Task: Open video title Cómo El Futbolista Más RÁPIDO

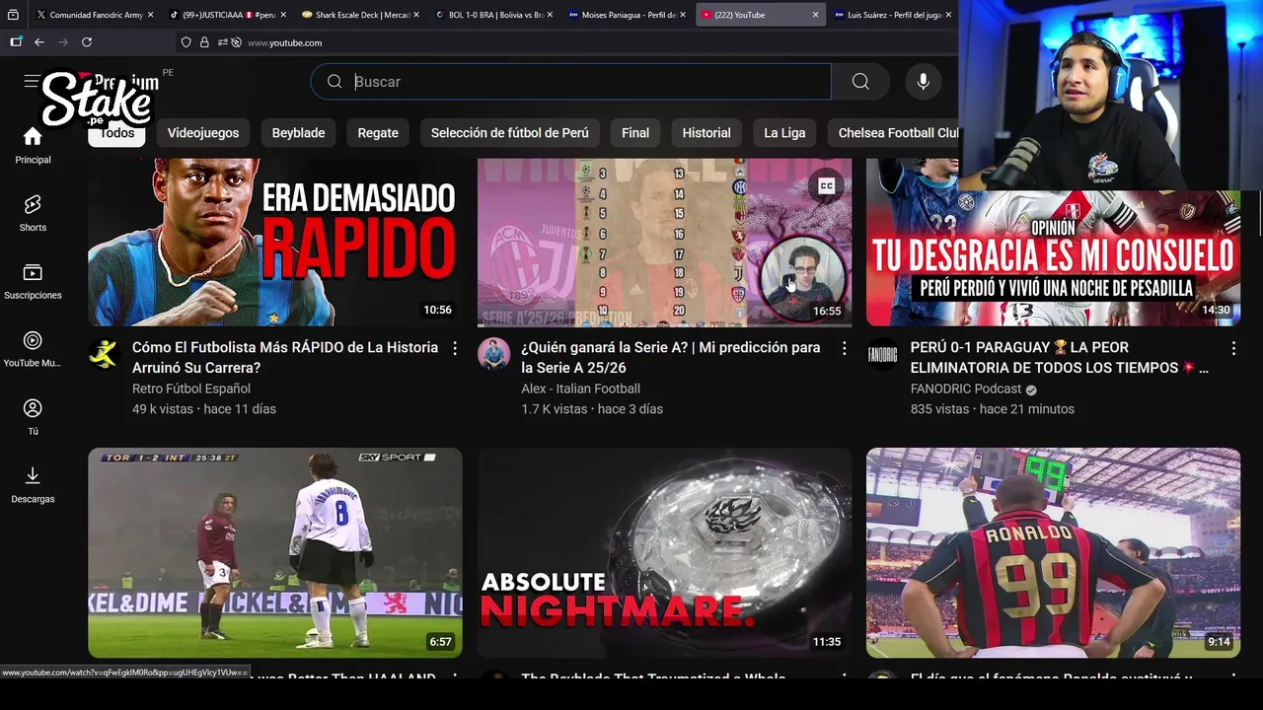Action: click(x=285, y=357)
